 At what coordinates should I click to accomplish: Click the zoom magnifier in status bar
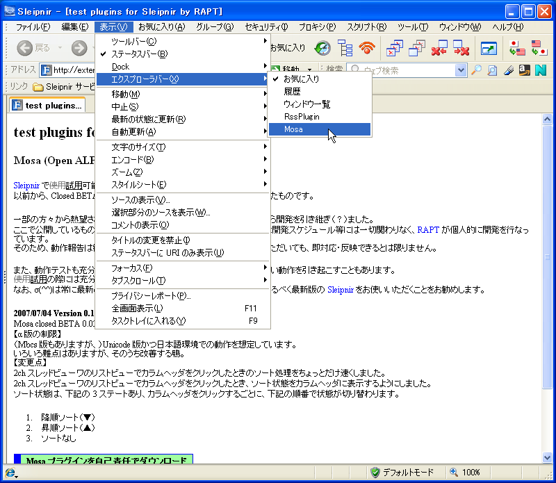pyautogui.click(x=454, y=472)
